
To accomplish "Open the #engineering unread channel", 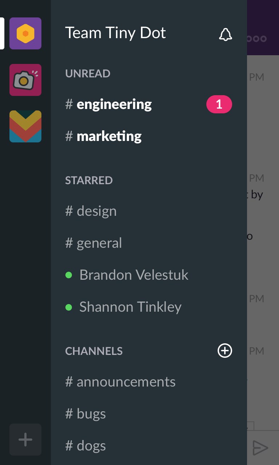I will (114, 105).
